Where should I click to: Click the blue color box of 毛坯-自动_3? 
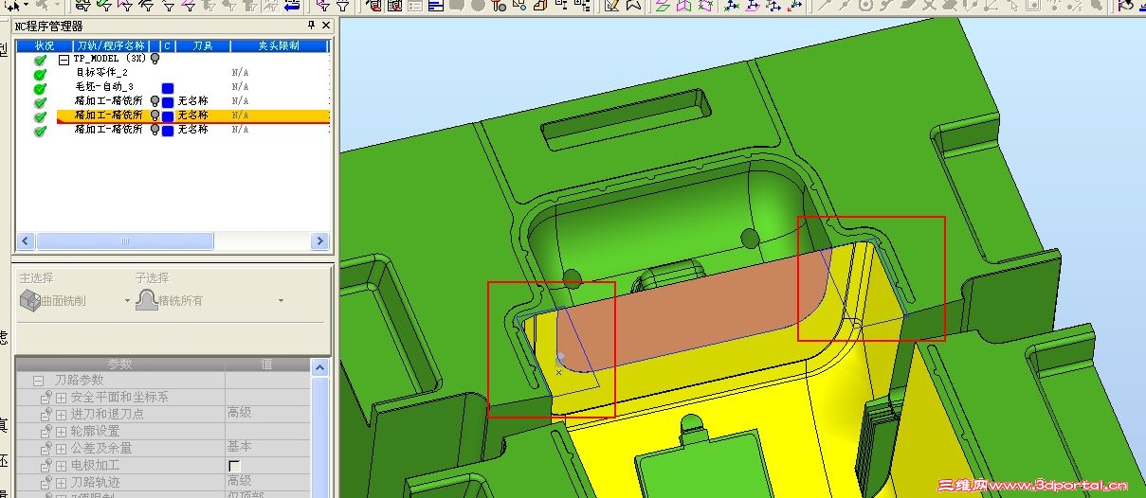[x=168, y=87]
